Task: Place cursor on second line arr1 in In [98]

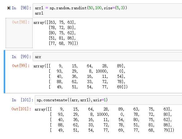Action: [39, 13]
